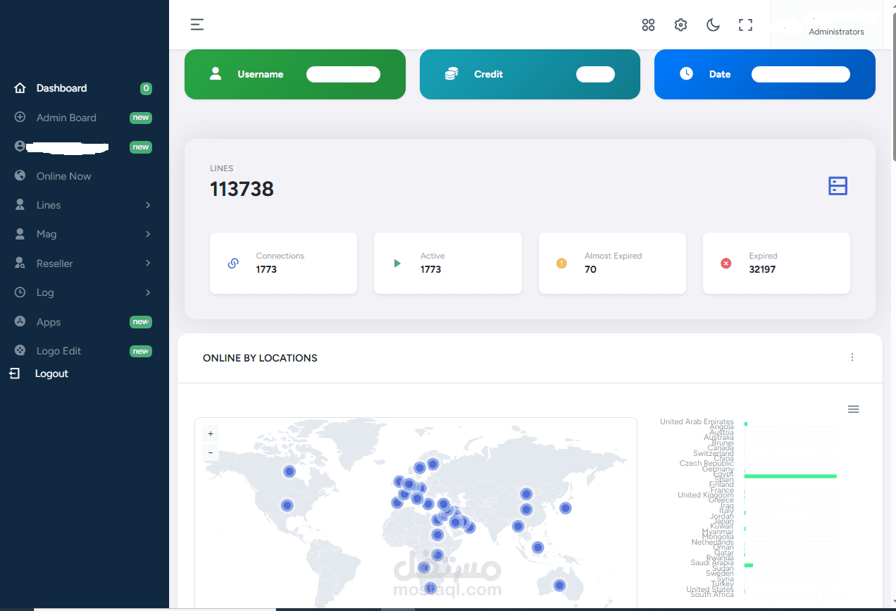Toggle dark mode moon icon

(713, 25)
